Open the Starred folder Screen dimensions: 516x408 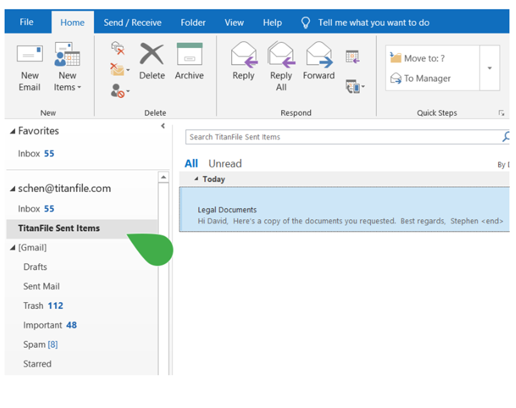(x=37, y=364)
